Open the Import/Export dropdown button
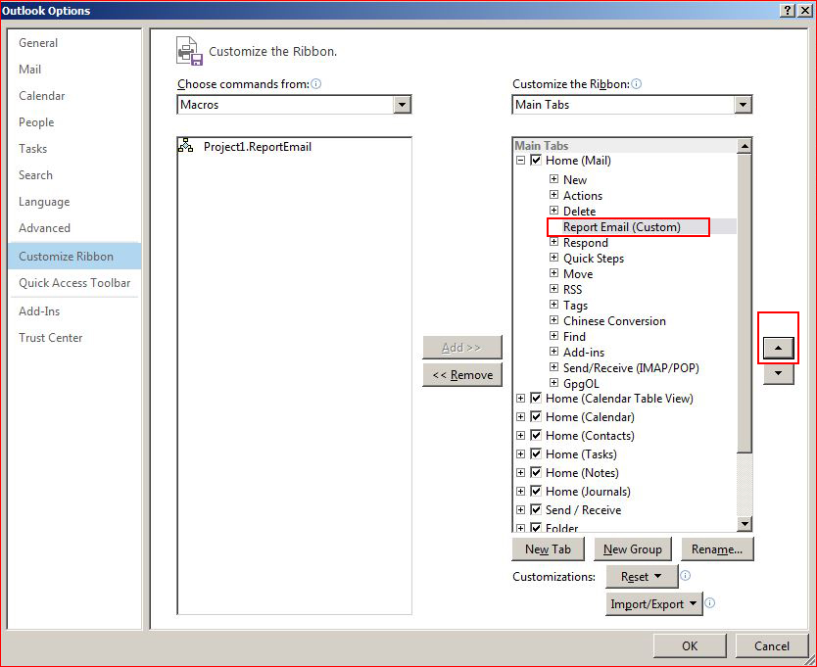 pos(654,604)
